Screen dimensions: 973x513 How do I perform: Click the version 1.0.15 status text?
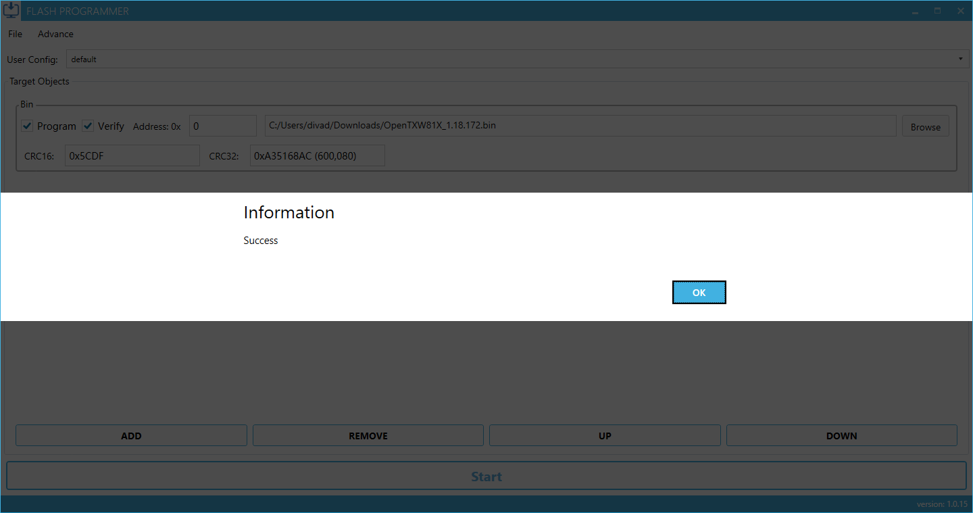coord(942,504)
